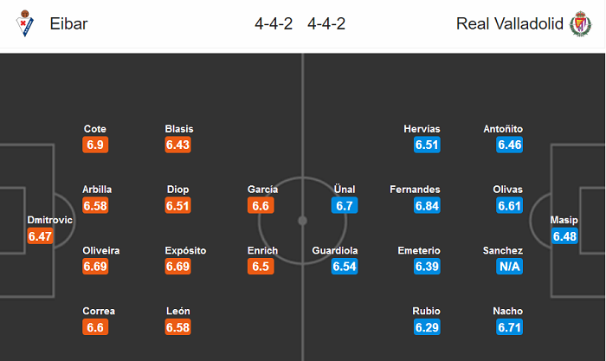
Task: Click Ünal's 6.7 rating badge
Action: 345,206
